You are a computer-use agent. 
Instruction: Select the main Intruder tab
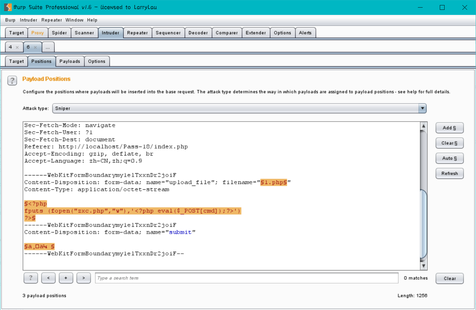[111, 33]
